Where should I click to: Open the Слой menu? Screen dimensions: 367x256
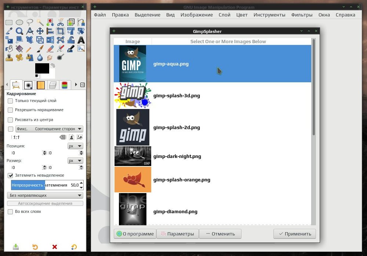tap(225, 15)
